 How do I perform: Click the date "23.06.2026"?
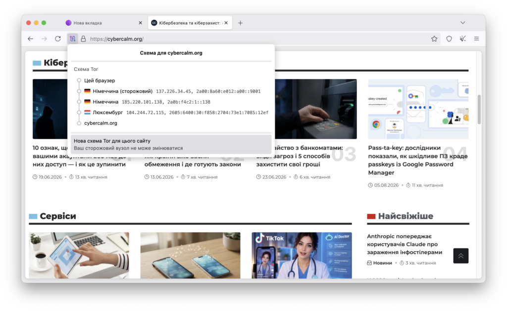point(274,177)
